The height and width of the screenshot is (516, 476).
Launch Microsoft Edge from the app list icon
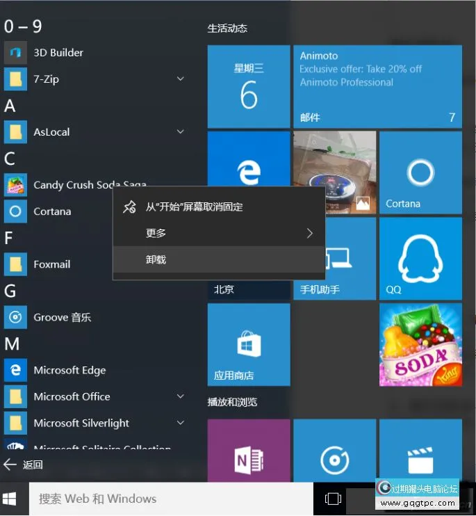pos(15,370)
